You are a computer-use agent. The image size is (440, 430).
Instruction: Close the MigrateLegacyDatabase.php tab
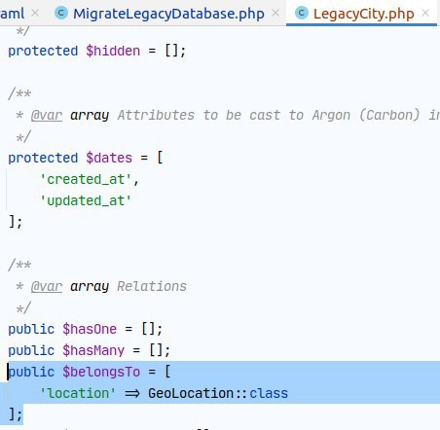point(275,13)
